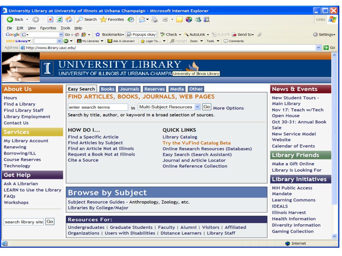Click the Research books icon in toolbar
The height and width of the screenshot is (256, 342).
pos(206,20)
